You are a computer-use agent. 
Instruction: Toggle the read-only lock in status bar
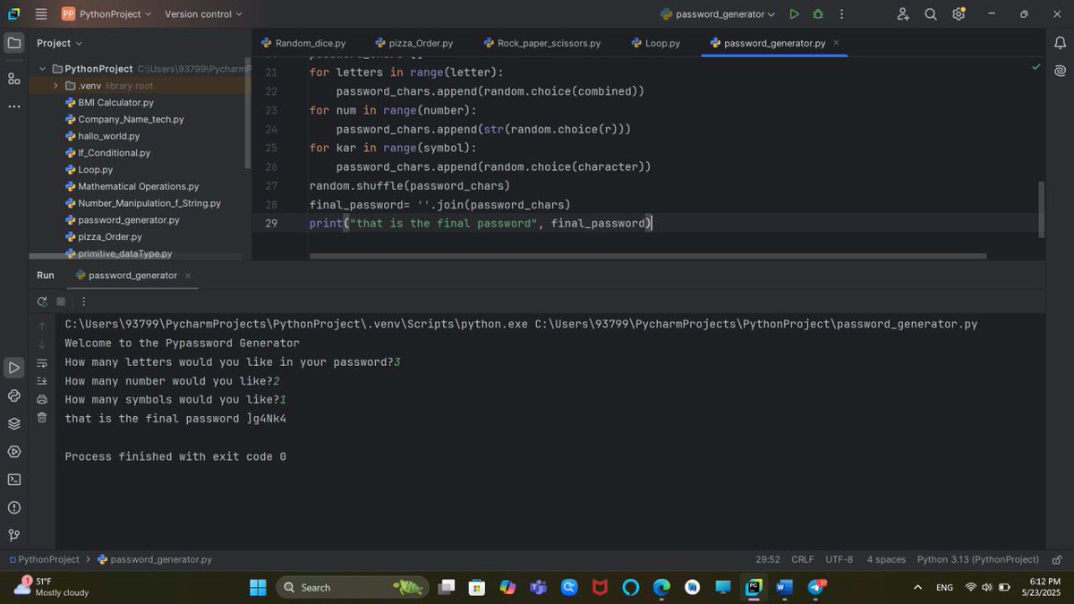pos(1057,559)
